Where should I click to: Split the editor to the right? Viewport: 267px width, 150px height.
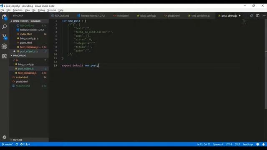pos(258,16)
